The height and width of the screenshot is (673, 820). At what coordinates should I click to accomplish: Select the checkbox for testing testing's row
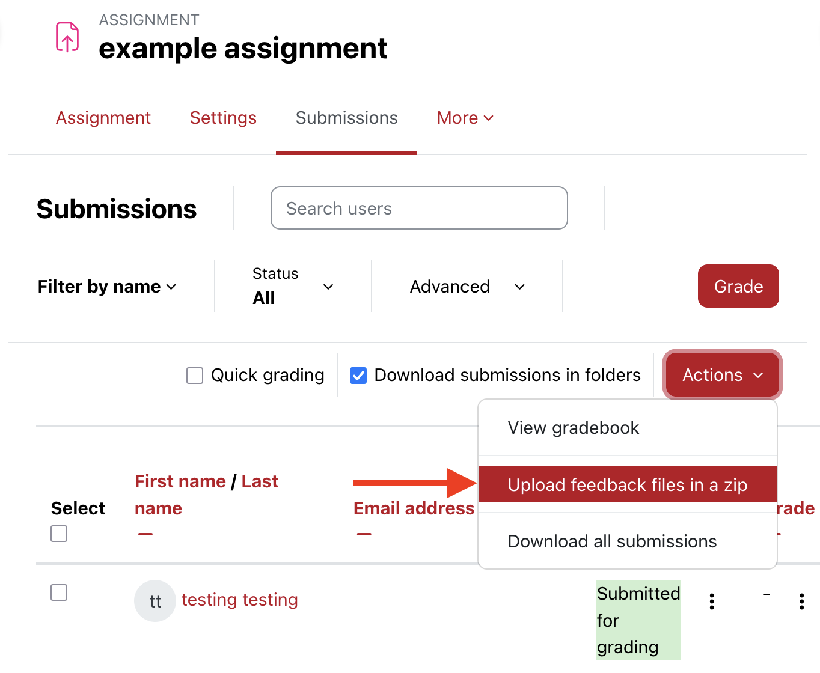tap(58, 592)
